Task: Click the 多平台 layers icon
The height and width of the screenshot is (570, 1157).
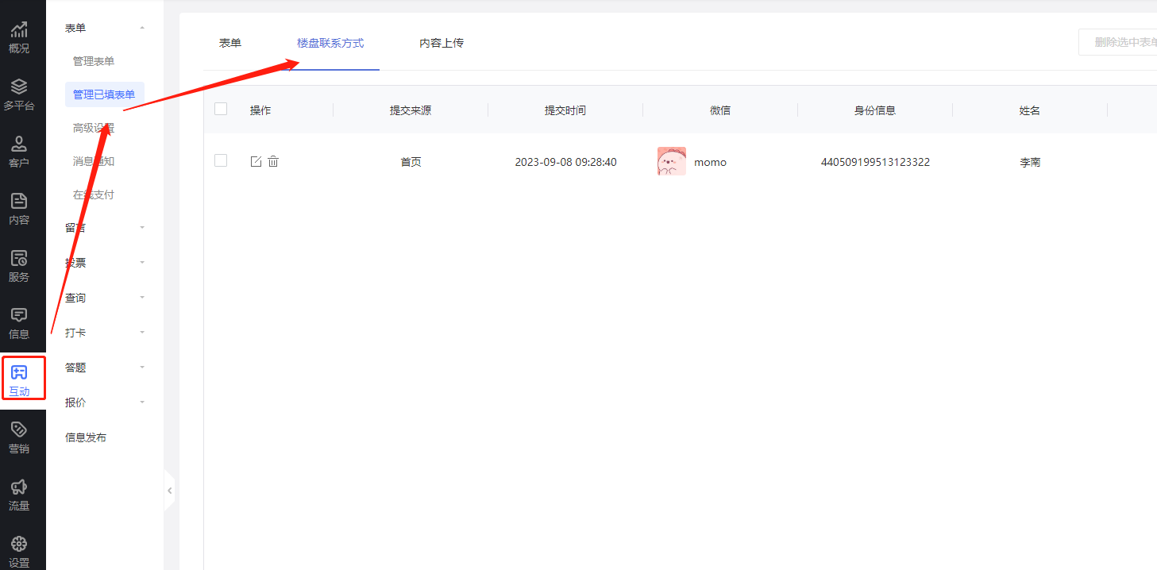Action: 19,87
